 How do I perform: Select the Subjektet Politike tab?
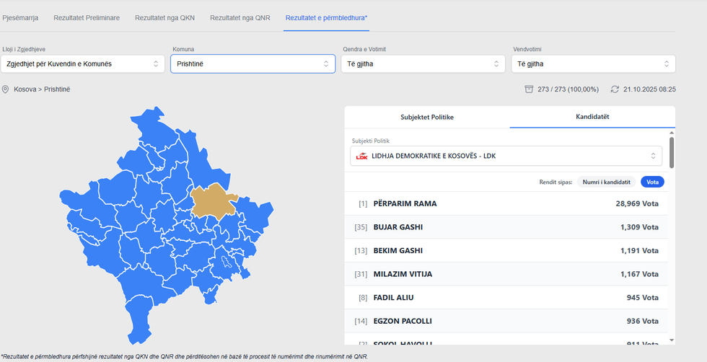tap(426, 117)
